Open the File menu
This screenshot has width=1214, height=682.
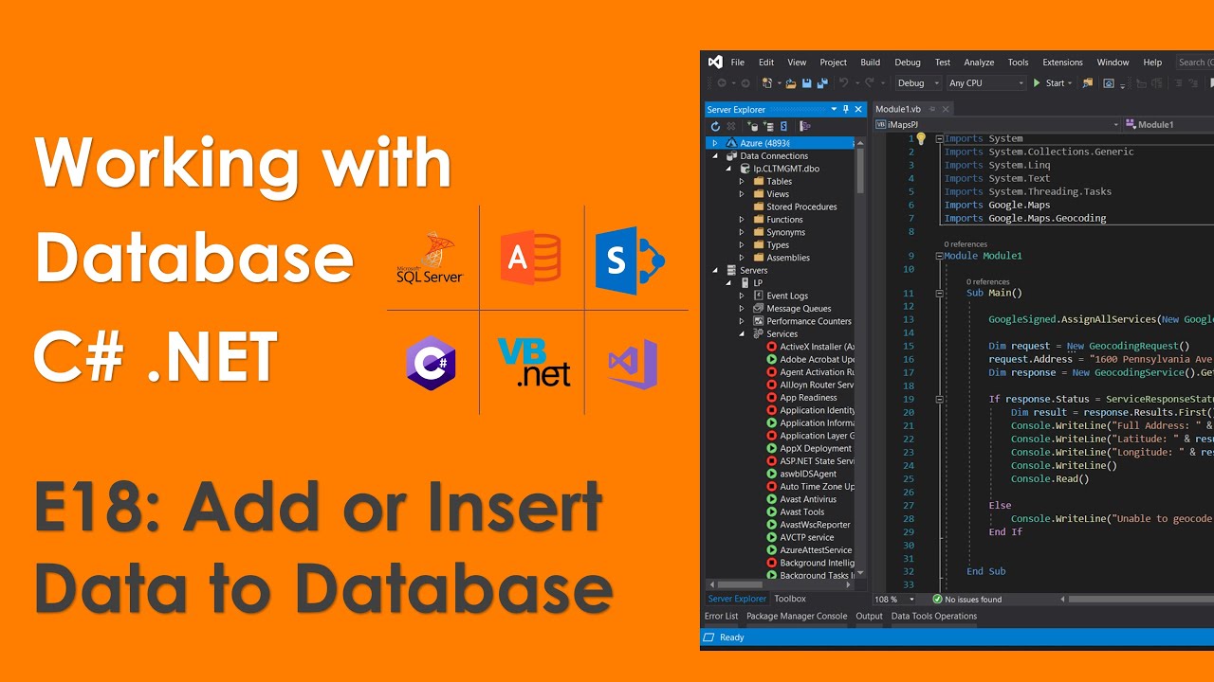pos(738,63)
